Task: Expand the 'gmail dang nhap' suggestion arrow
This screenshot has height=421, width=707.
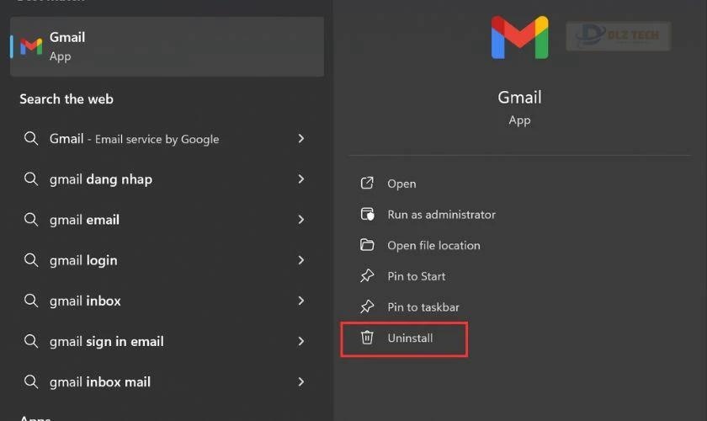Action: (x=301, y=179)
